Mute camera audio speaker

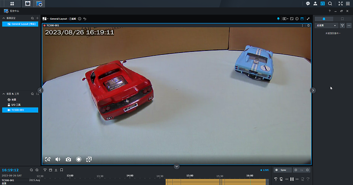[x=58, y=160]
